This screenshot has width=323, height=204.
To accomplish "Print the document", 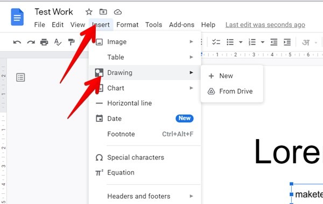I will click(44, 42).
